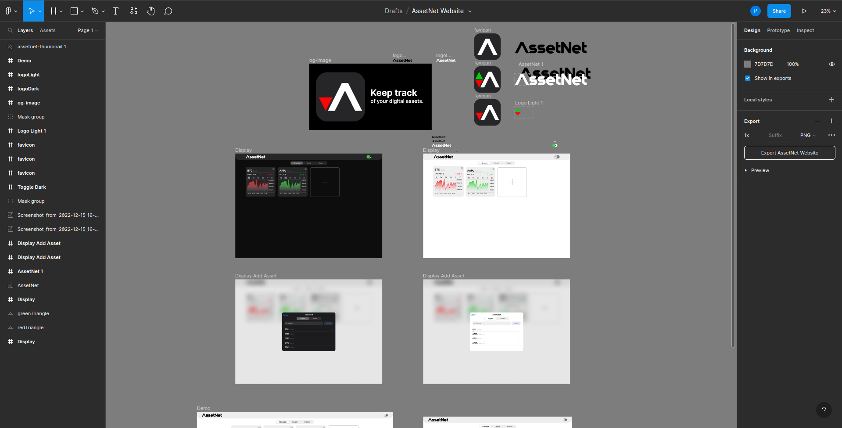Switch to the Design tab
This screenshot has width=842, height=428.
(x=752, y=30)
